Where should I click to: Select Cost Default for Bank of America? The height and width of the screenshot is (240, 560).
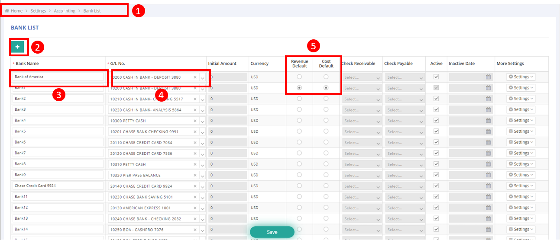click(x=326, y=77)
